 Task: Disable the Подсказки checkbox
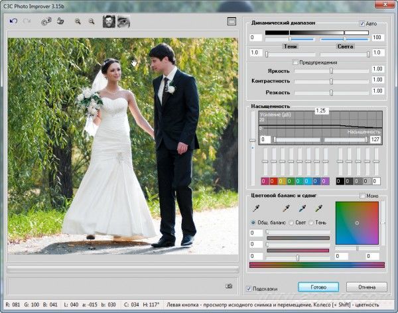point(249,288)
